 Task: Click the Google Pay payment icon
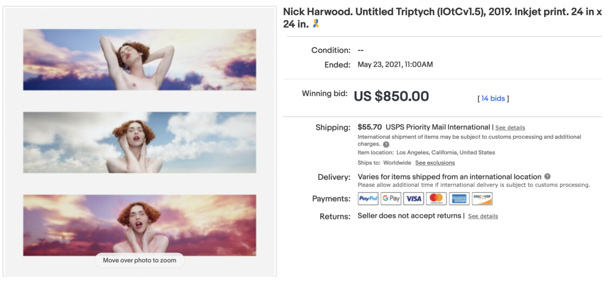391,199
